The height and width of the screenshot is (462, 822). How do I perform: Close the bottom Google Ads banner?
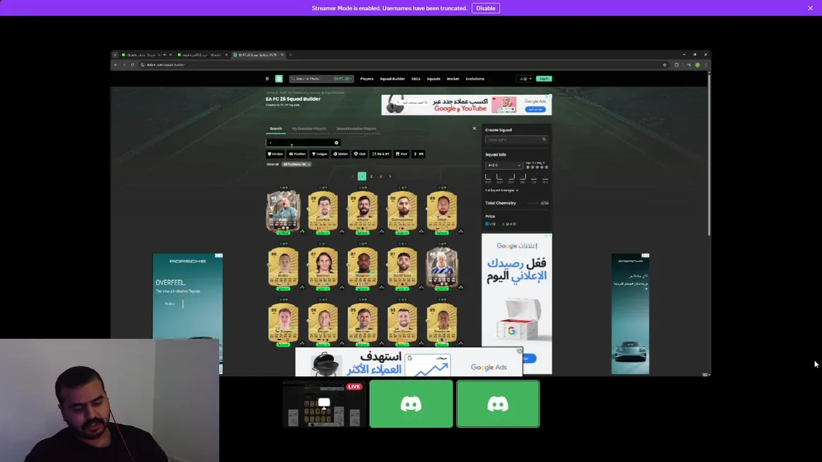(x=520, y=351)
